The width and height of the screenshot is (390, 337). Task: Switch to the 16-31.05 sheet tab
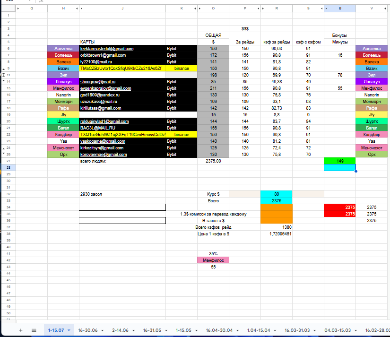[x=152, y=330]
